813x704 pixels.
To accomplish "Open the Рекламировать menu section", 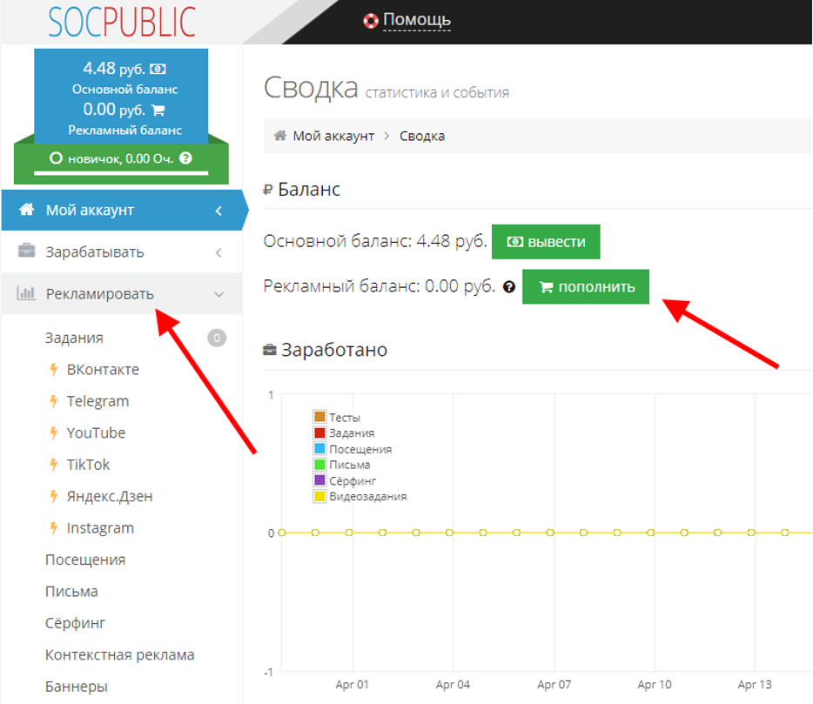I will click(x=123, y=294).
